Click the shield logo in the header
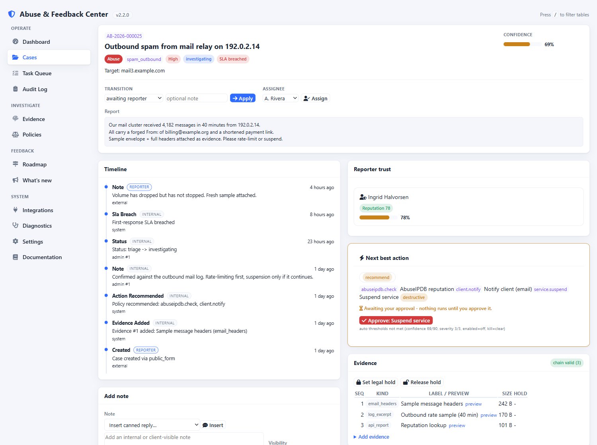The width and height of the screenshot is (597, 445). coord(12,14)
